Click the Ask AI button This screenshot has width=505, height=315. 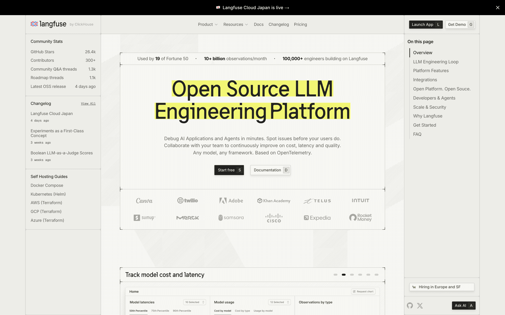pyautogui.click(x=464, y=305)
